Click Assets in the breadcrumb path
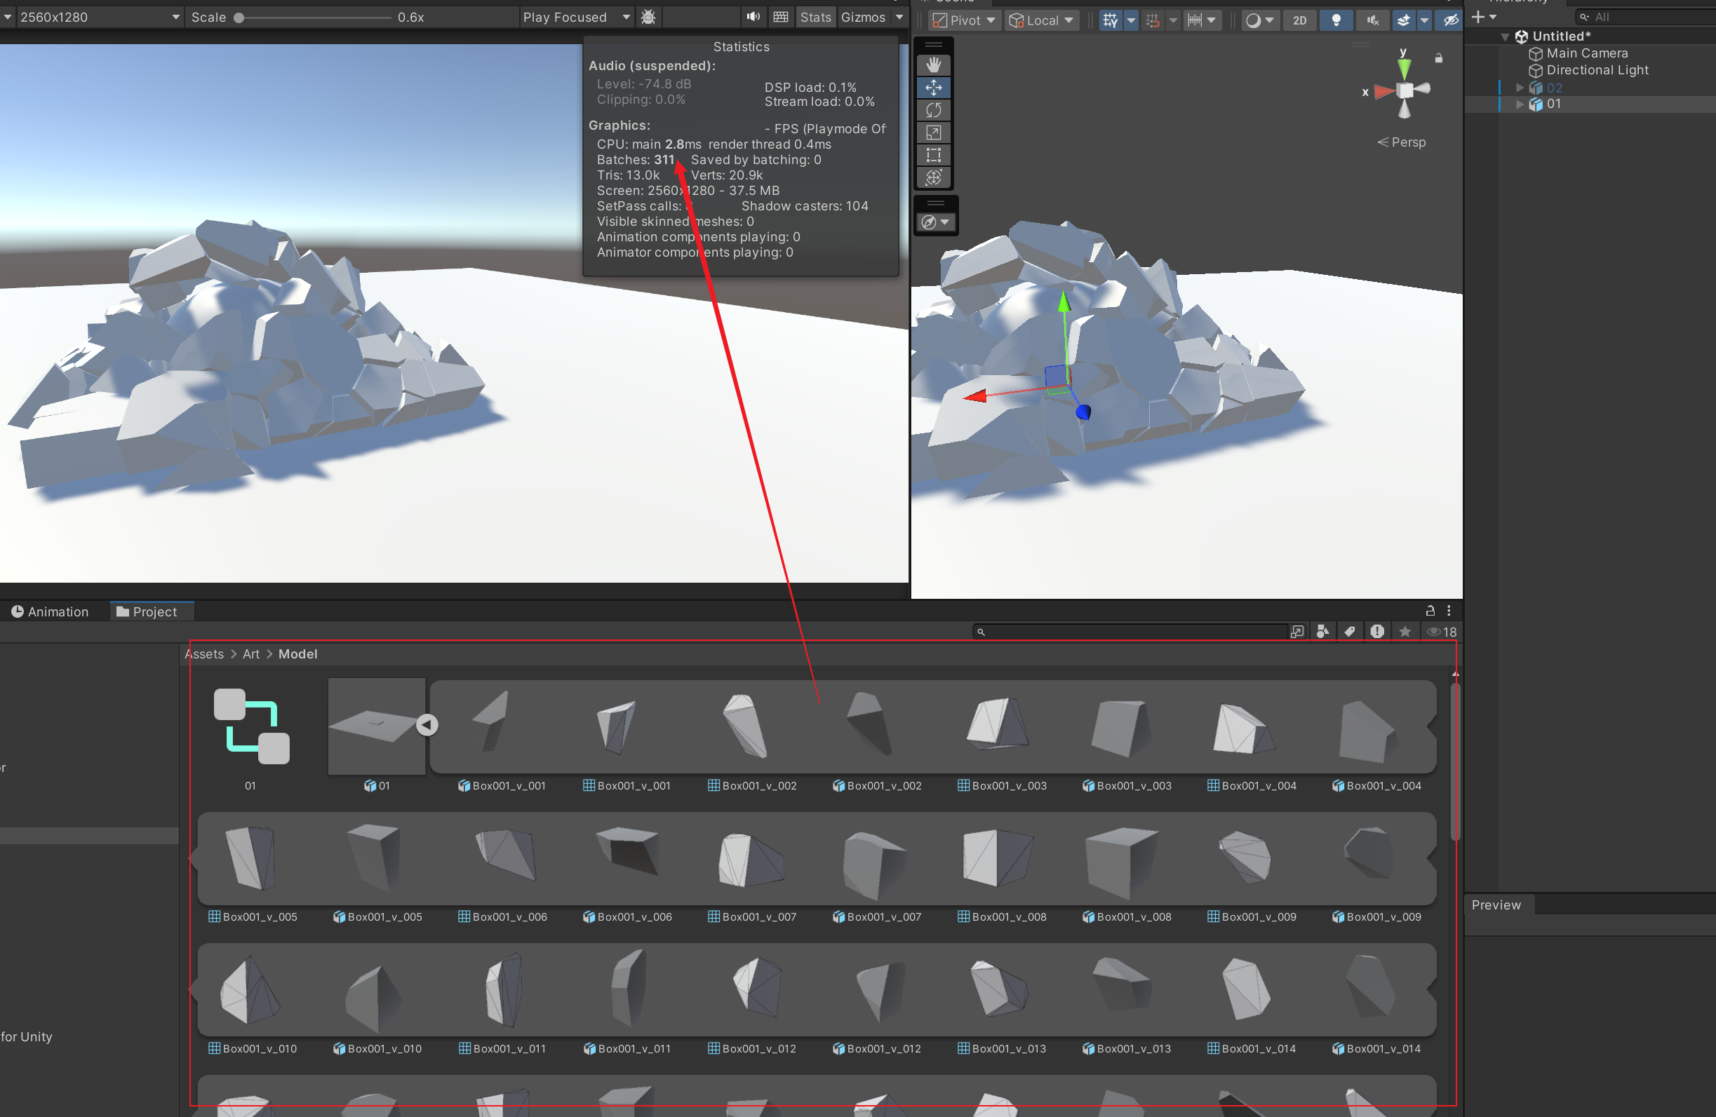 pos(204,654)
